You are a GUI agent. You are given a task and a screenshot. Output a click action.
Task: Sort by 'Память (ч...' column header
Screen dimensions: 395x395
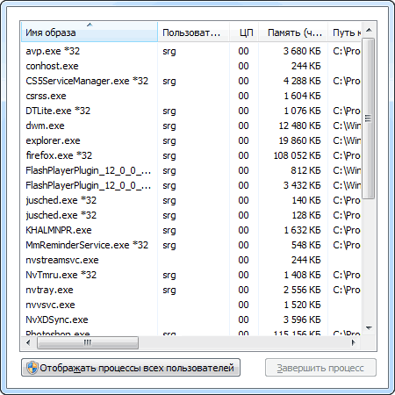tap(293, 32)
